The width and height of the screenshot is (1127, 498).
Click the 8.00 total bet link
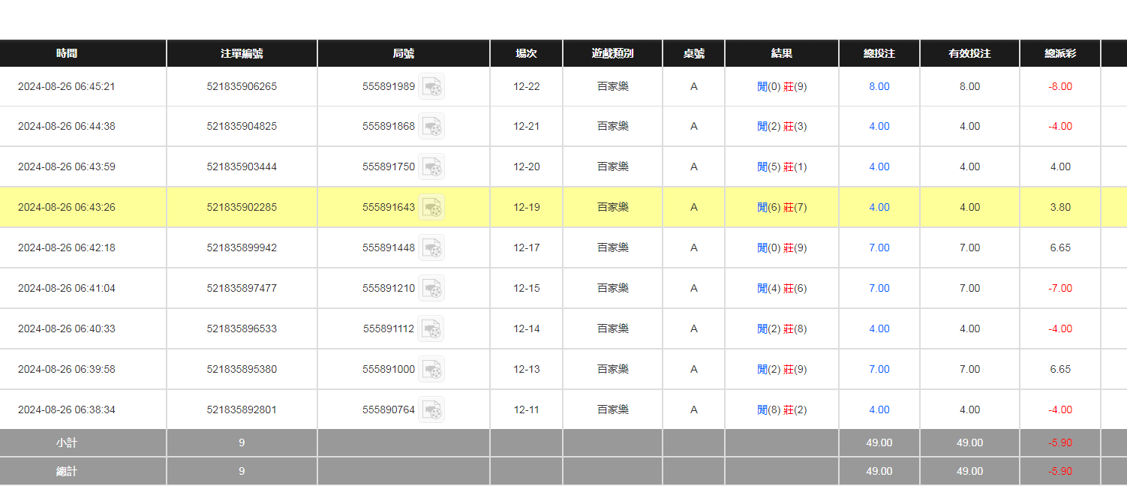coord(879,87)
